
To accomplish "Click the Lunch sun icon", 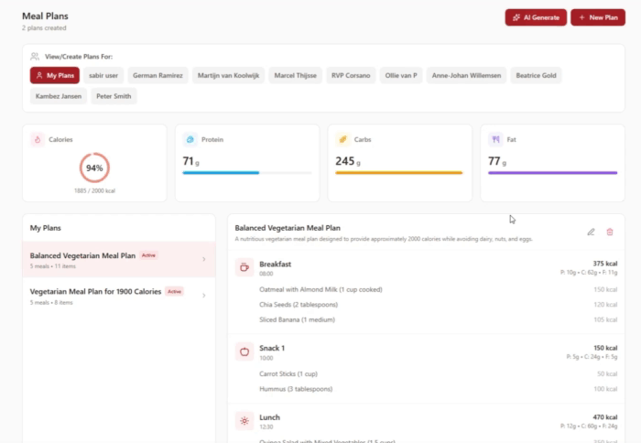I will (x=244, y=421).
